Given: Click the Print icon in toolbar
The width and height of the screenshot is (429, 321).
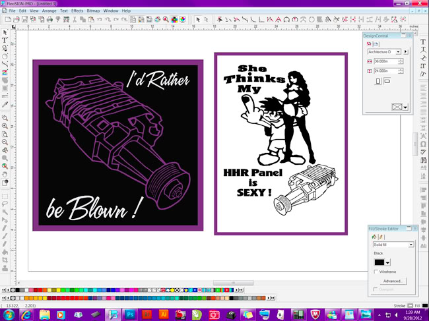Looking at the screenshot, I should pyautogui.click(x=49, y=19).
